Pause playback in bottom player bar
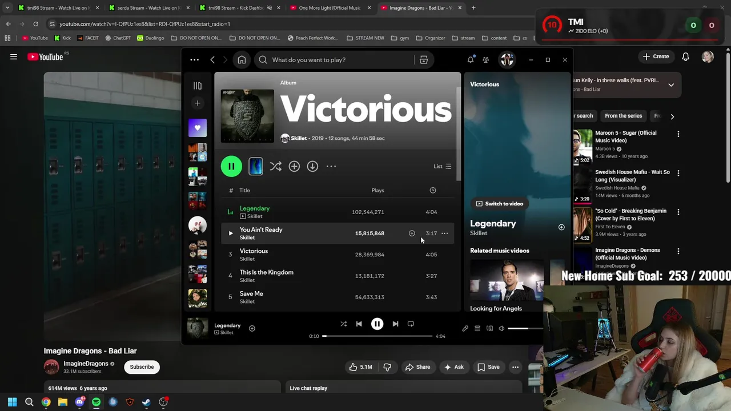 (x=377, y=324)
